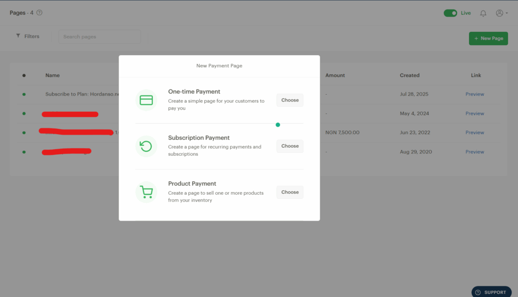Screen dimensions: 518x297
Task: Click the status dot in table header
Action: click(24, 75)
